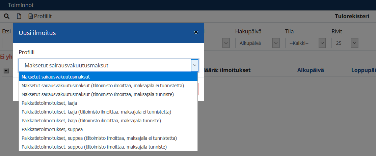376x156 pixels.
Task: Collapse the Profiili dropdown arrow
Action: [x=194, y=65]
